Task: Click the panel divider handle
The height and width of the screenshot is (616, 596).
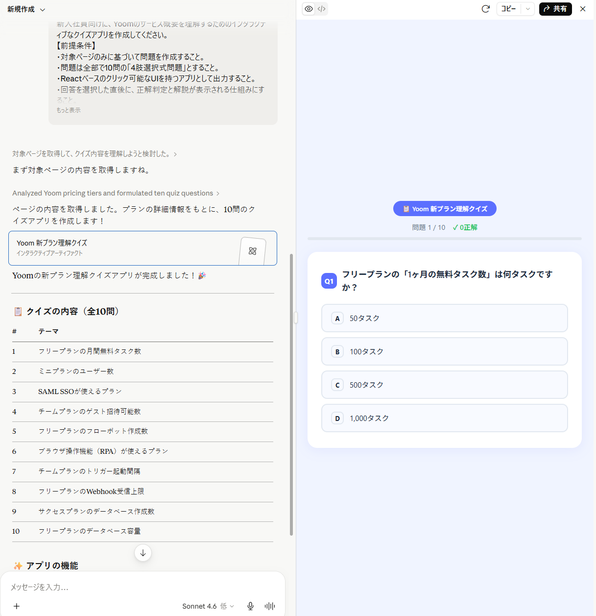Action: (296, 318)
